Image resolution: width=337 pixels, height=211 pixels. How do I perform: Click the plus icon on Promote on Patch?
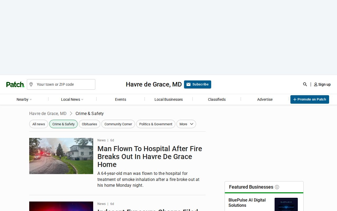(295, 99)
